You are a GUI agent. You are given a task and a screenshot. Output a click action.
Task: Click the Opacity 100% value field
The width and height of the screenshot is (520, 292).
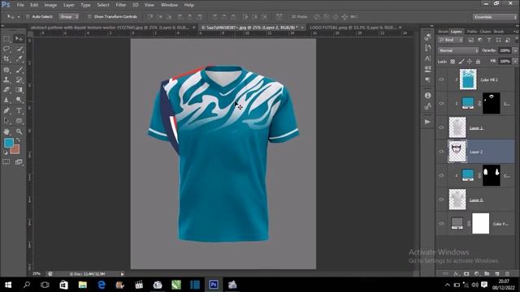[x=505, y=50]
